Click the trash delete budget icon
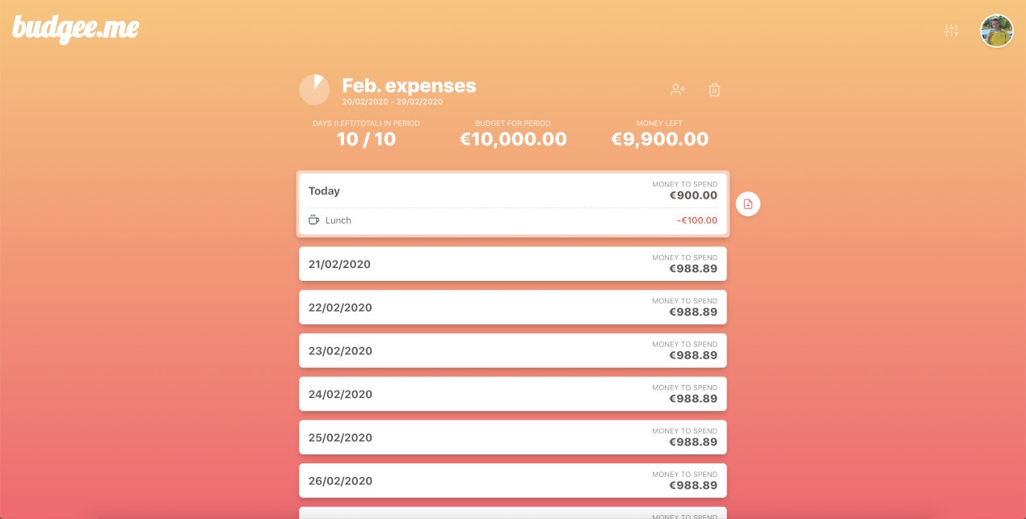This screenshot has width=1026, height=519. (714, 90)
